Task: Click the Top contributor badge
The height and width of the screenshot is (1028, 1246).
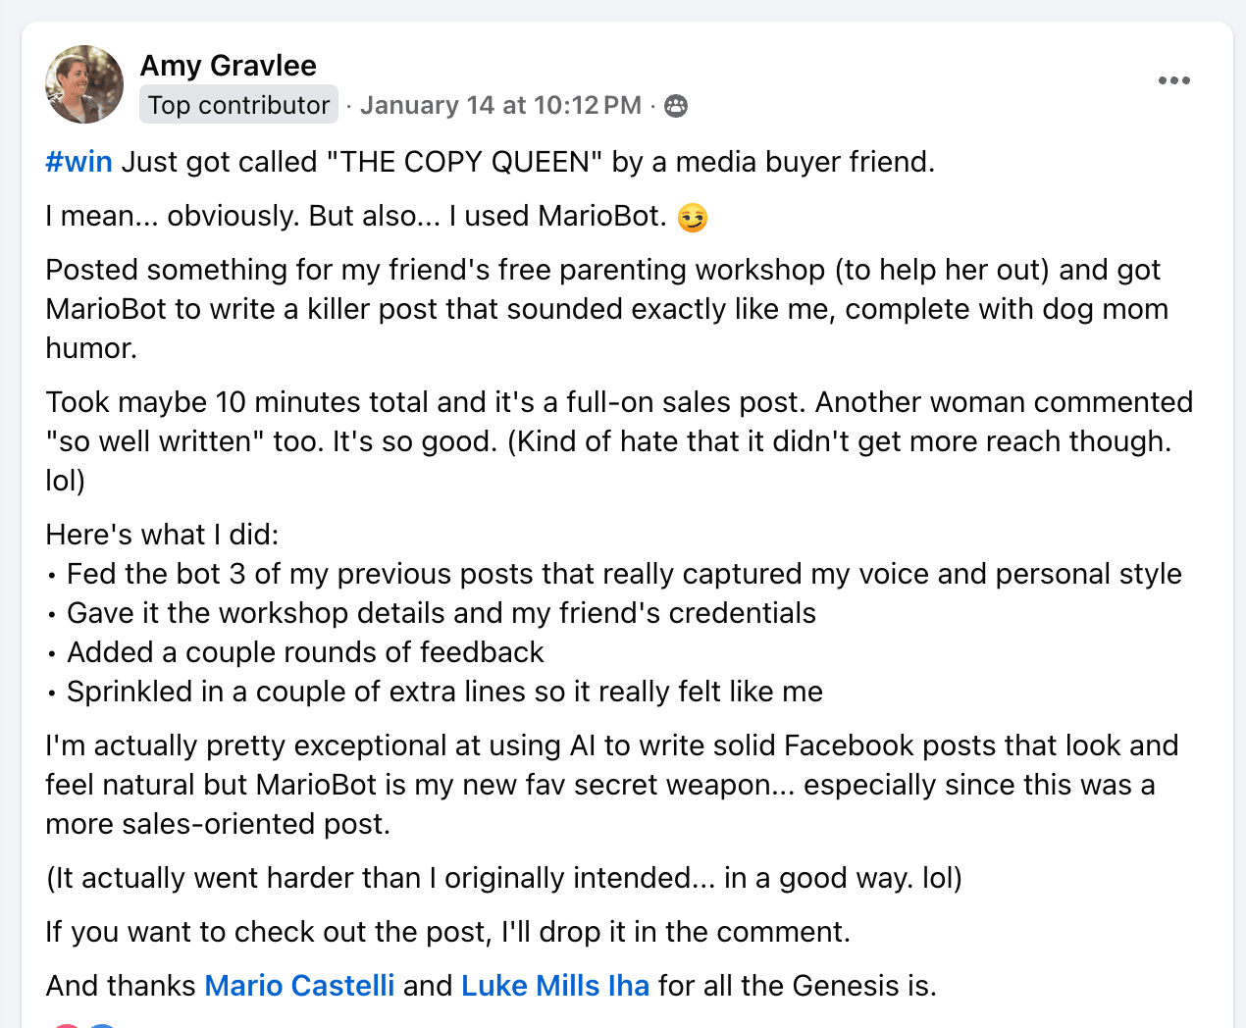Action: (x=238, y=105)
